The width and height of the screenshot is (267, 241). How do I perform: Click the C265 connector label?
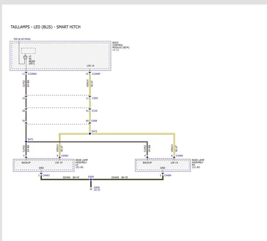point(95,98)
